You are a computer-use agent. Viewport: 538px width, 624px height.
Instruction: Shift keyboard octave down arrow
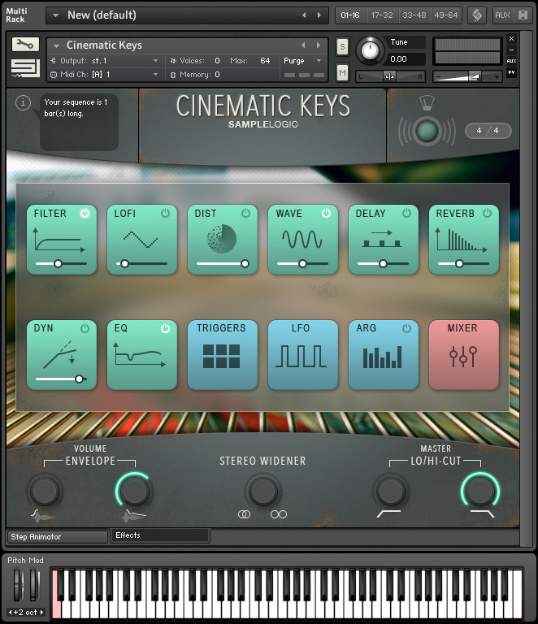(x=11, y=612)
